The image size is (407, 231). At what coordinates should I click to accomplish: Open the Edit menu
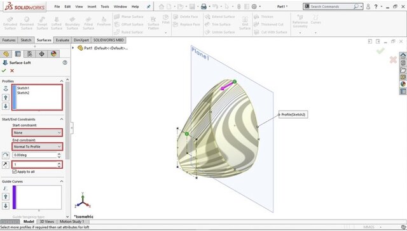coord(67,6)
